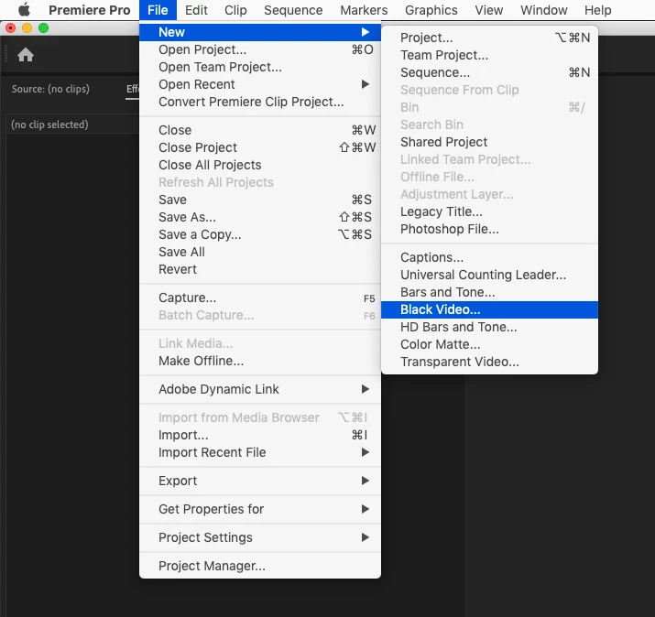Open the View menu
Screen dimensions: 655x617
489,10
